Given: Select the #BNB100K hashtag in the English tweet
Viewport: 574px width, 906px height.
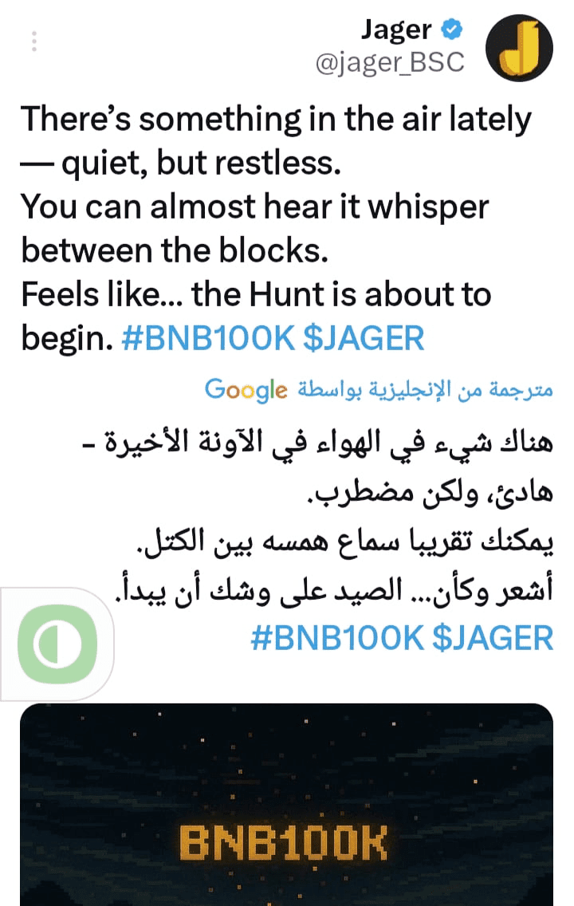Looking at the screenshot, I should [208, 338].
